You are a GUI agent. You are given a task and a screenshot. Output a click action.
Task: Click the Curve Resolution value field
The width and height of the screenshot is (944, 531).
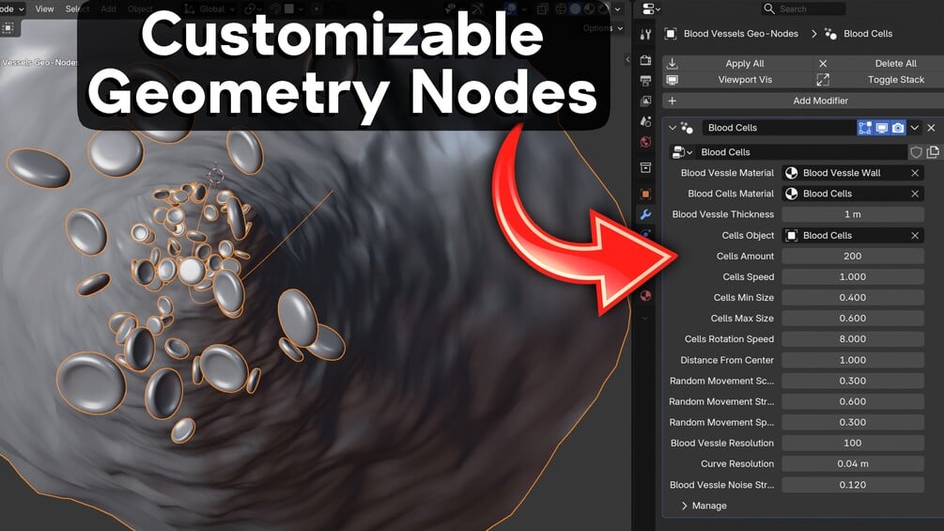[x=853, y=463]
